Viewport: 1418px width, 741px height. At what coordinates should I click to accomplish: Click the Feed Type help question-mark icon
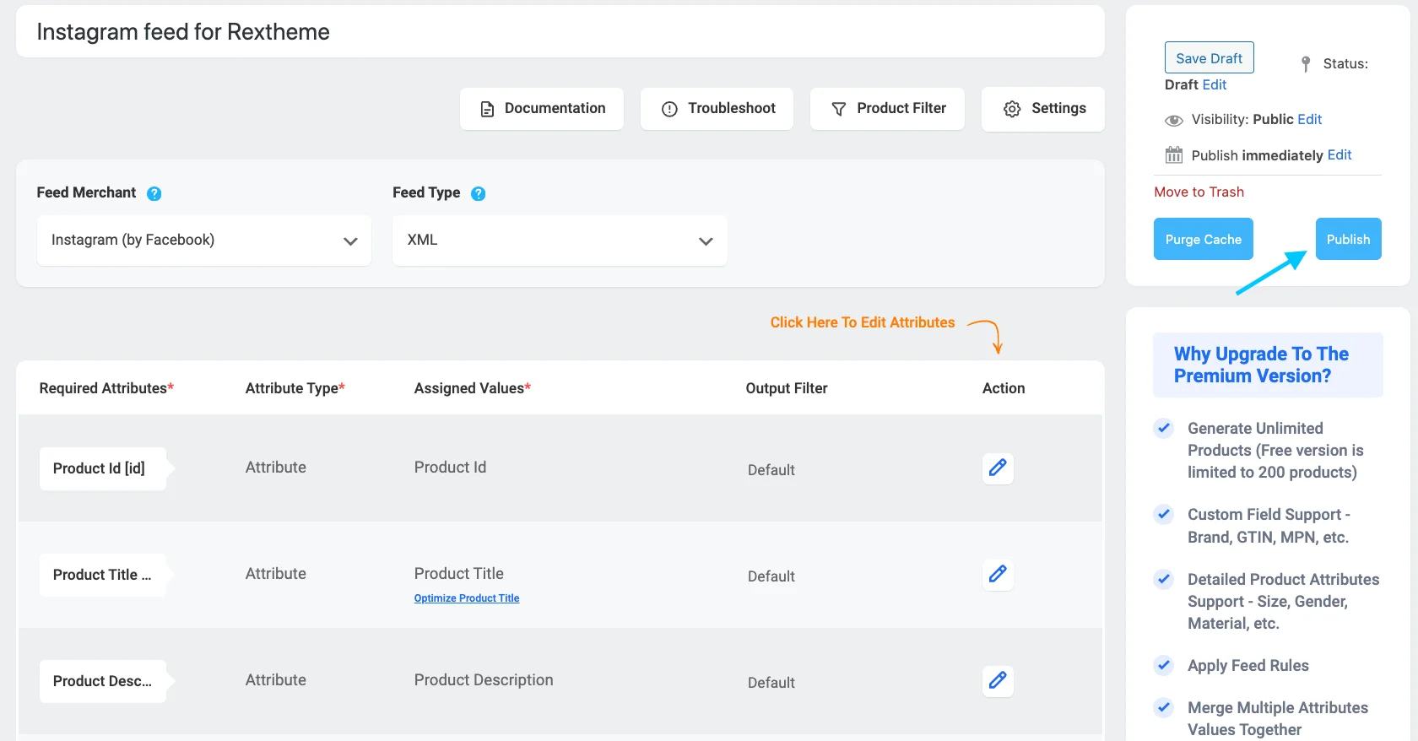coord(478,193)
